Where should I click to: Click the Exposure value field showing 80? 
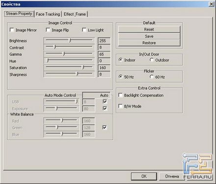[x=88, y=109]
